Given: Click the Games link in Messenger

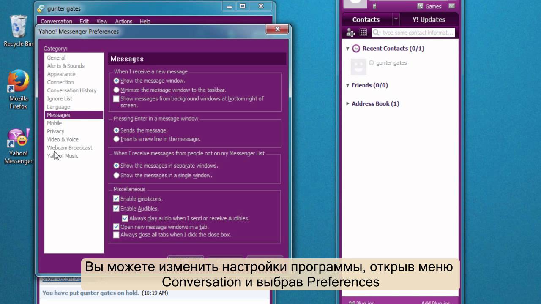Looking at the screenshot, I should coord(433,6).
